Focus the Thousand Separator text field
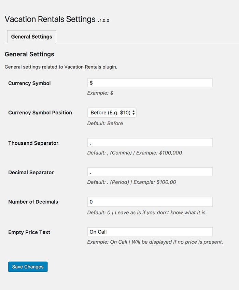This screenshot has width=239, height=290. [x=150, y=143]
